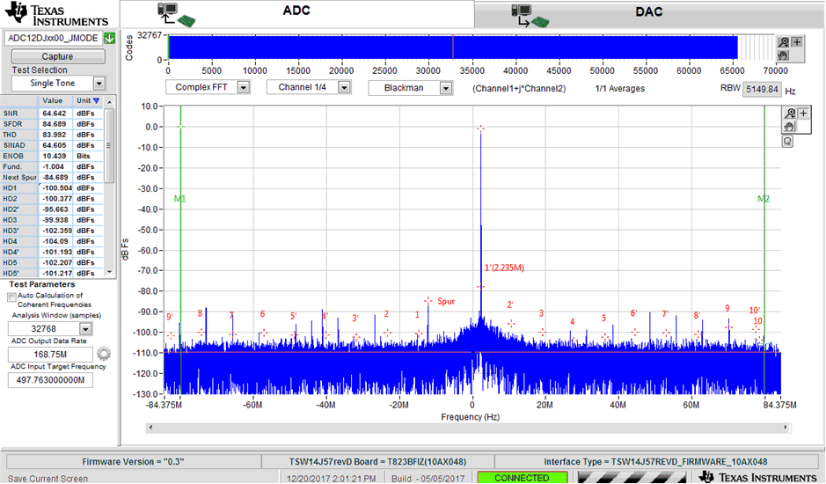Click the Capture button

[58, 56]
